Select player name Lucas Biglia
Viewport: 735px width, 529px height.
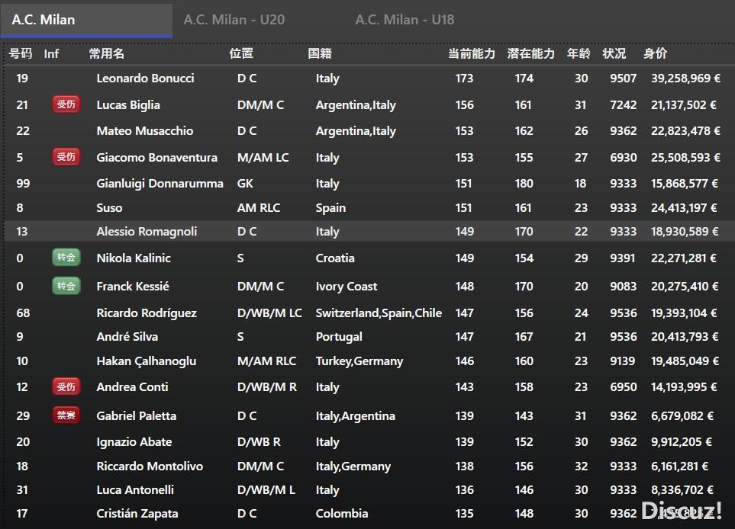[128, 105]
